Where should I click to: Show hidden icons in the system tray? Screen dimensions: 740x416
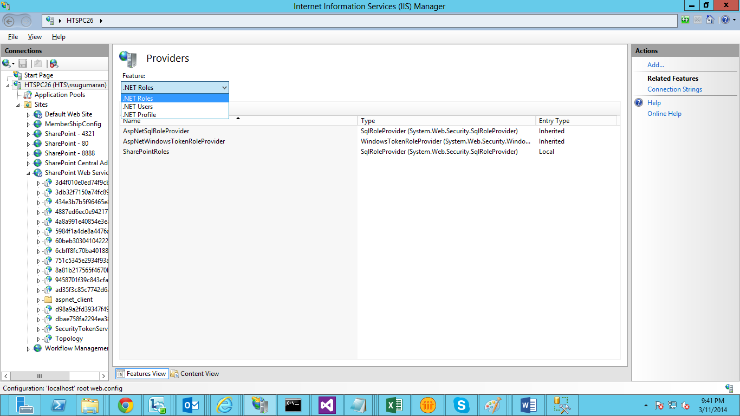point(646,405)
